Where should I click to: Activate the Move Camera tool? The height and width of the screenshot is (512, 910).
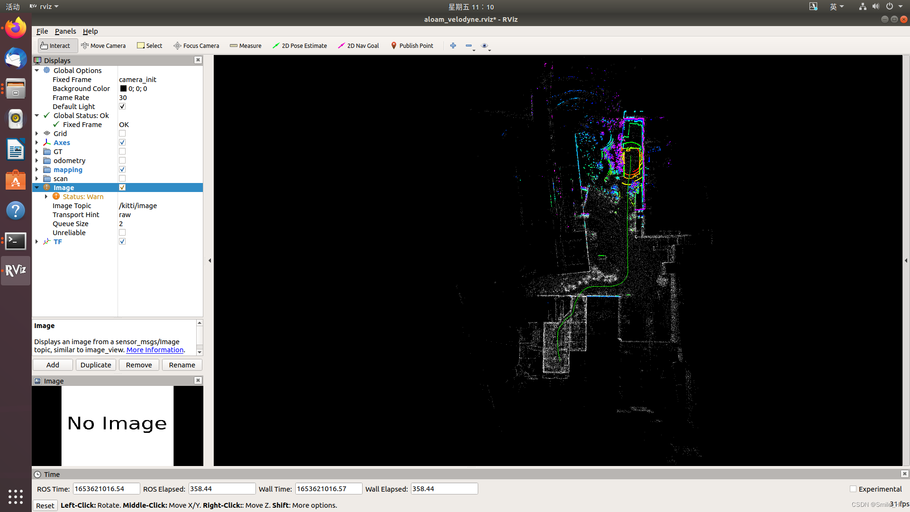pos(103,46)
